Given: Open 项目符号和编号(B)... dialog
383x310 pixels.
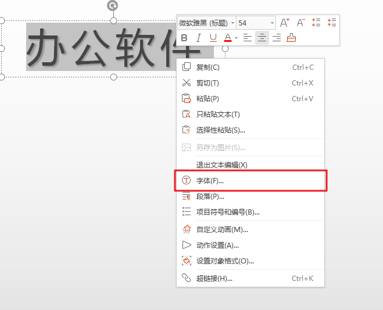Looking at the screenshot, I should [250, 212].
